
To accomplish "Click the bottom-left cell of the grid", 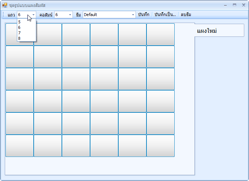I will pos(19,146).
